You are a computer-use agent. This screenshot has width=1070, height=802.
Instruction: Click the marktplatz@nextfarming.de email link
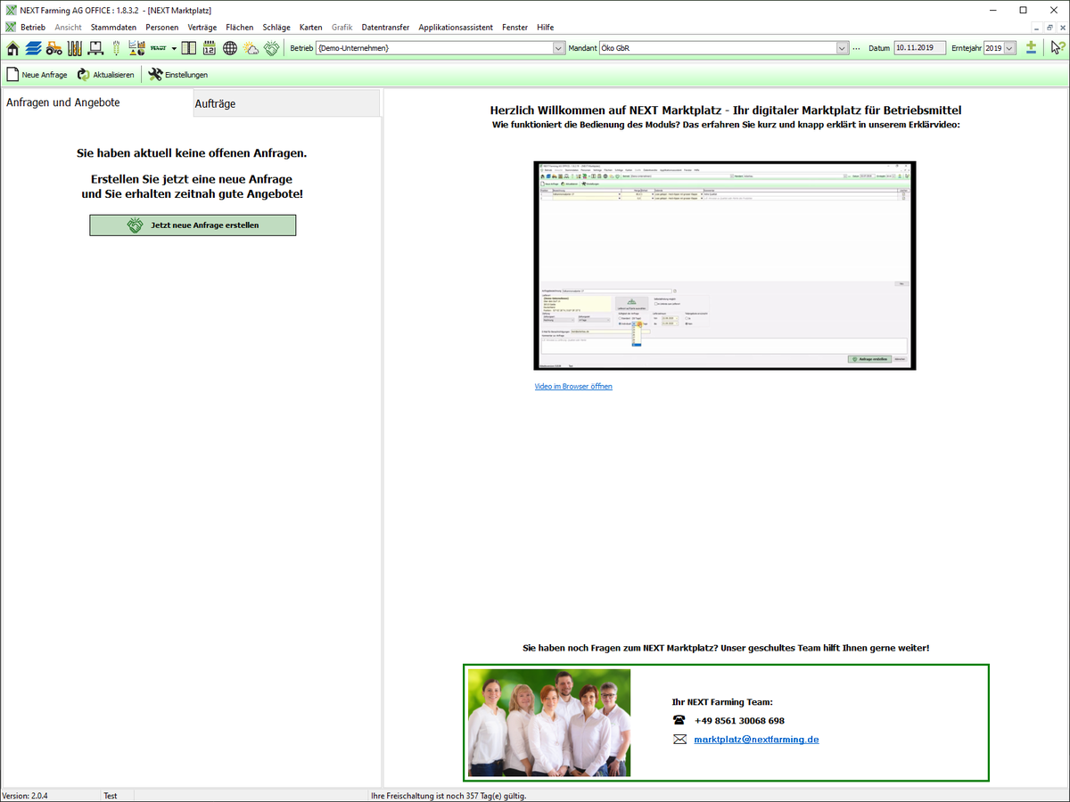click(x=756, y=740)
